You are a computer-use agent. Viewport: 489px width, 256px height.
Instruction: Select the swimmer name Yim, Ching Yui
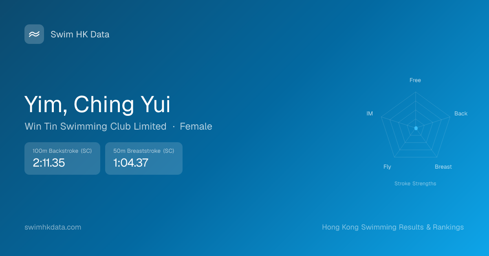point(97,104)
